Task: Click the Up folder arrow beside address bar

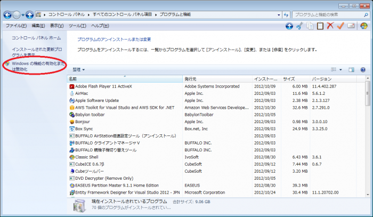Action: 29,15
